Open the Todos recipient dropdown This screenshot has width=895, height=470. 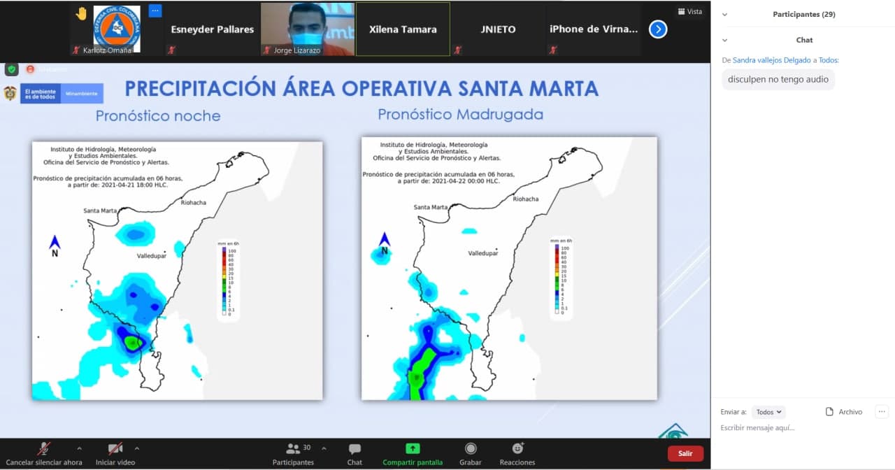pyautogui.click(x=769, y=412)
